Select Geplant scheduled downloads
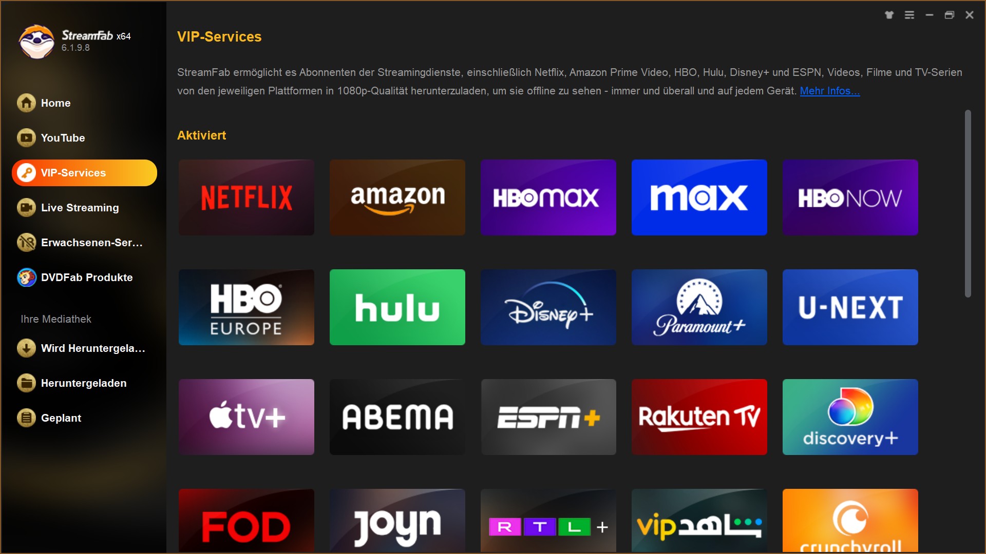The image size is (986, 554). (x=60, y=418)
